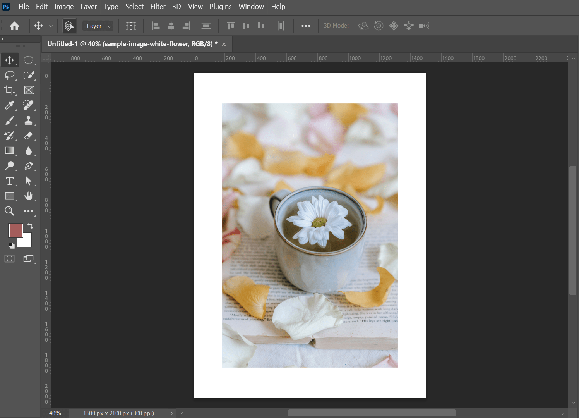Open the Move tool options chevron

pos(50,26)
